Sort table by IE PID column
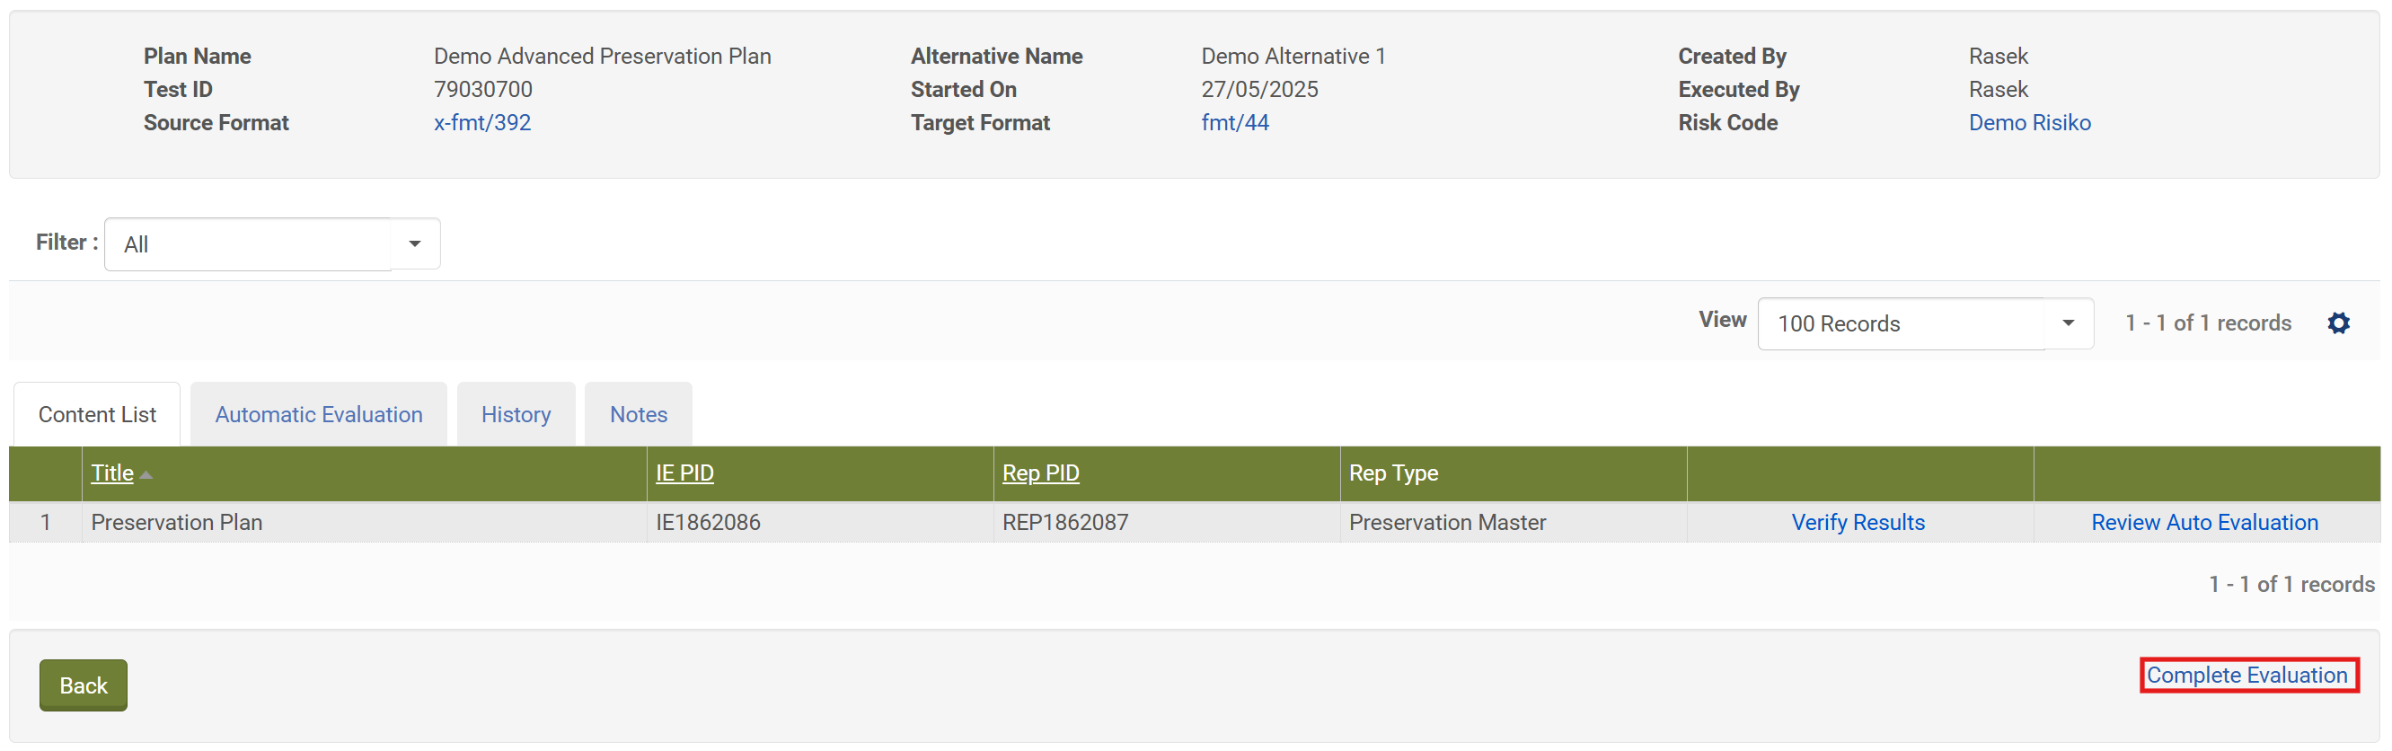This screenshot has width=2392, height=751. 684,473
